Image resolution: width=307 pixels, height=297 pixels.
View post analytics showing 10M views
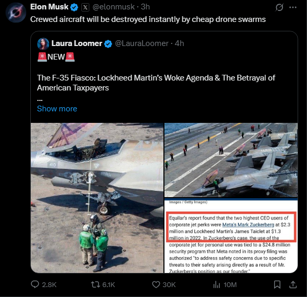217,284
